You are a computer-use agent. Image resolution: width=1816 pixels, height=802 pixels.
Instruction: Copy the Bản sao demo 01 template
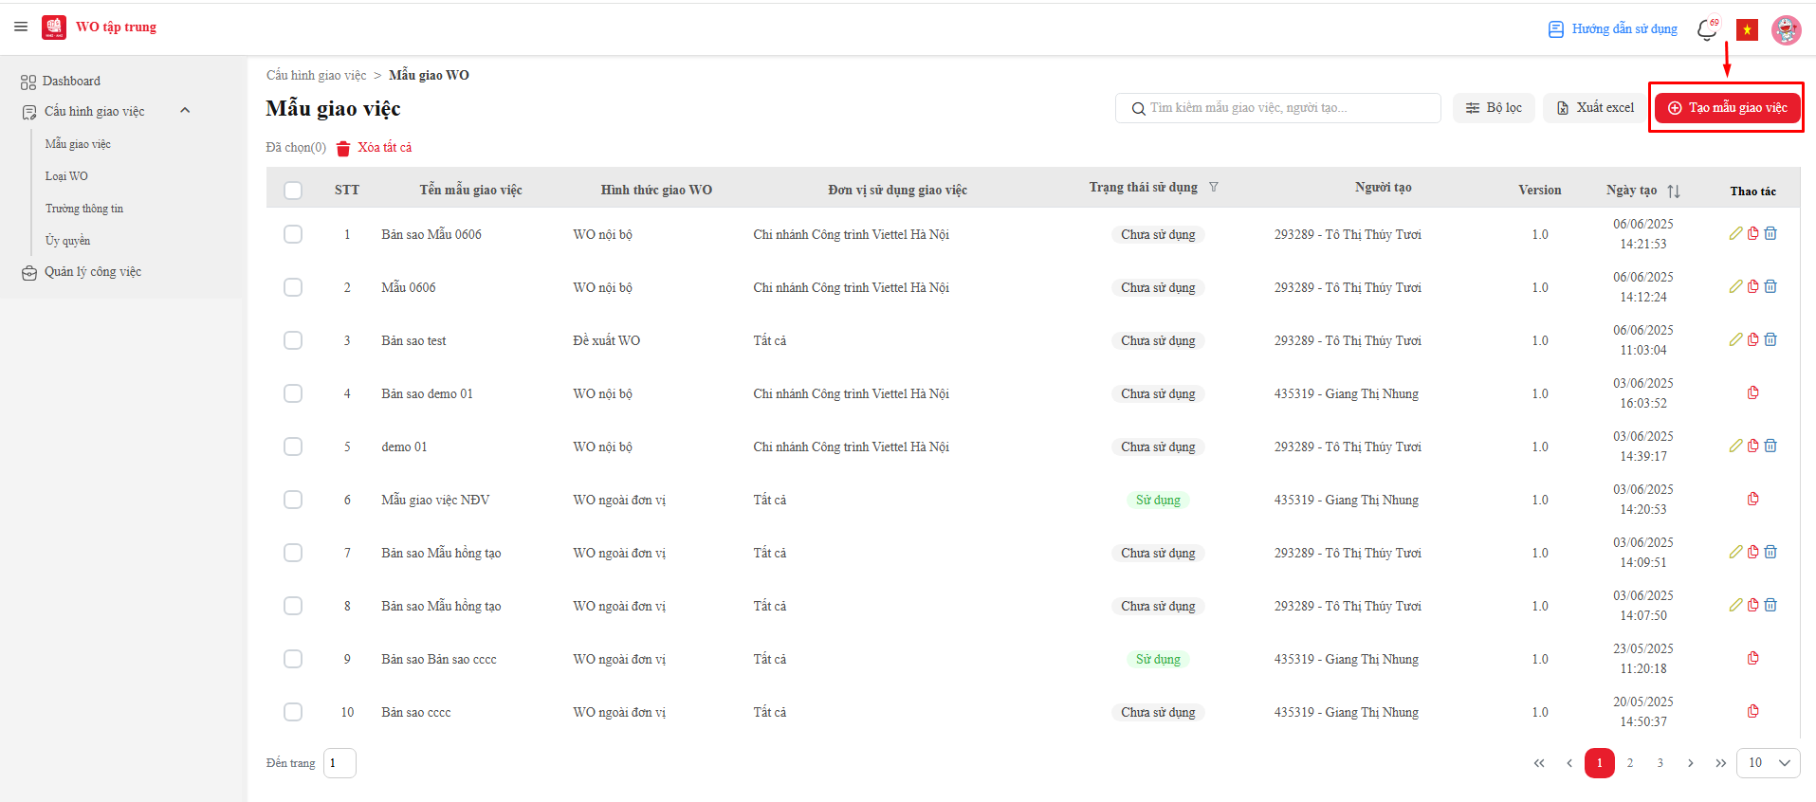click(x=1753, y=392)
